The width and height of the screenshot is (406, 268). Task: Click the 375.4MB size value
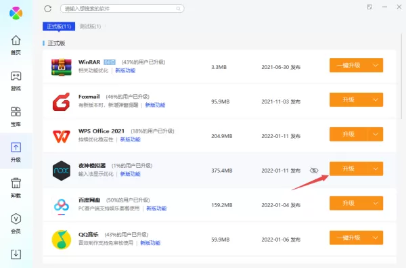[222, 171]
